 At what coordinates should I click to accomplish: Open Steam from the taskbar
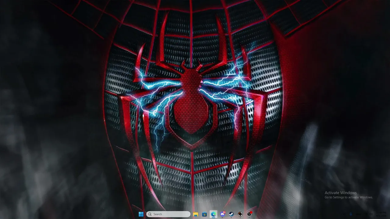pos(231,214)
